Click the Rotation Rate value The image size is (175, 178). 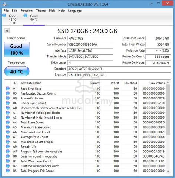(x=158, y=50)
